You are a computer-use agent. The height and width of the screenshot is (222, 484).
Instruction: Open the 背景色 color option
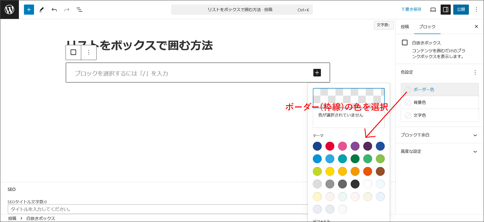click(440, 102)
